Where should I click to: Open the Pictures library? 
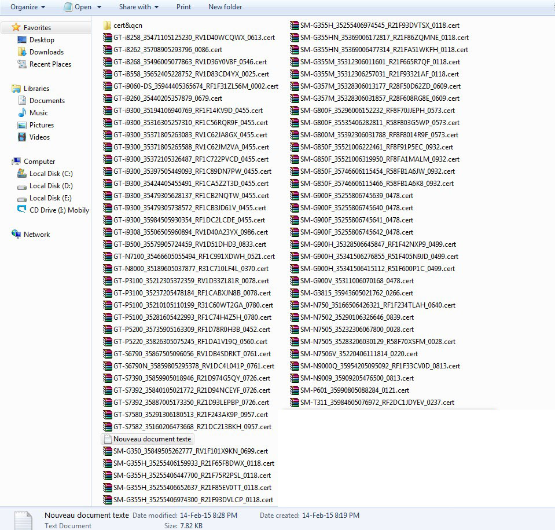42,125
